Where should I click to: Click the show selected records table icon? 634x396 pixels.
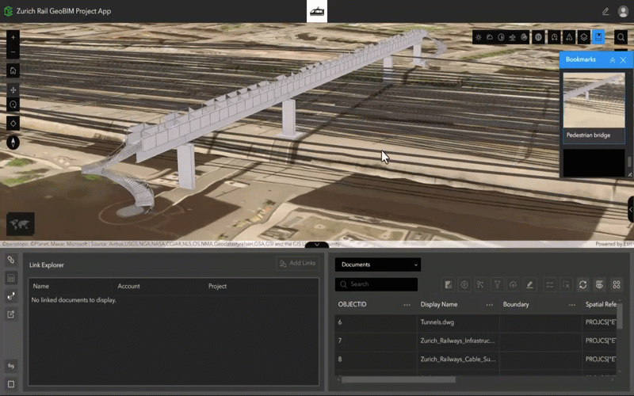pos(448,285)
